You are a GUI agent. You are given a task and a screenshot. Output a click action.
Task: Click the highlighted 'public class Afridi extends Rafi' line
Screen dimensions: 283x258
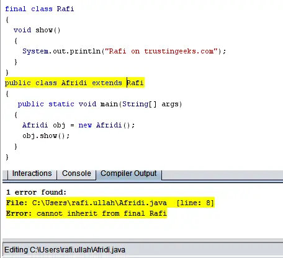coord(74,83)
